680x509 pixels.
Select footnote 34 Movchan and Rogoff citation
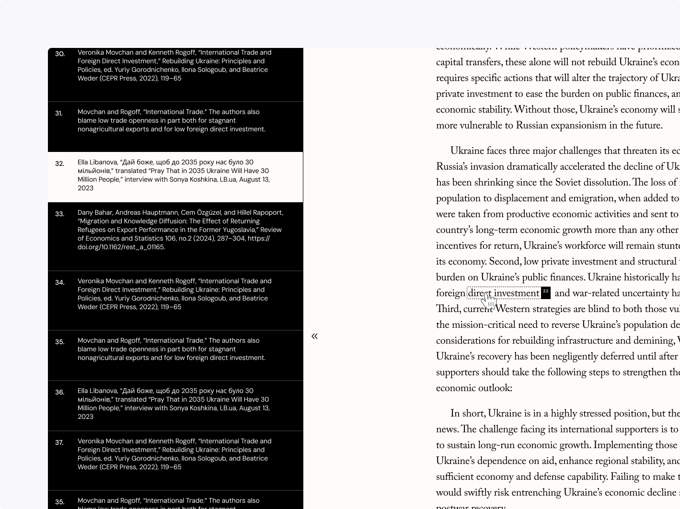tap(175, 301)
